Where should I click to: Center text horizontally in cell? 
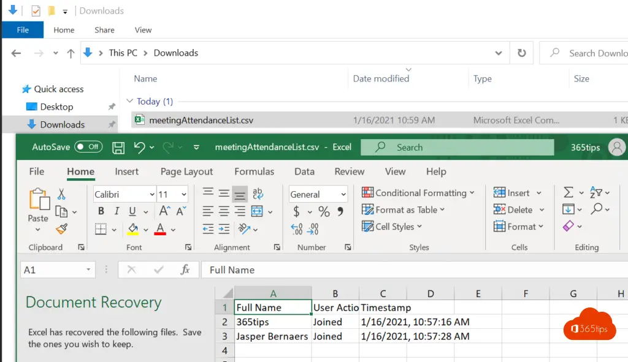(223, 211)
